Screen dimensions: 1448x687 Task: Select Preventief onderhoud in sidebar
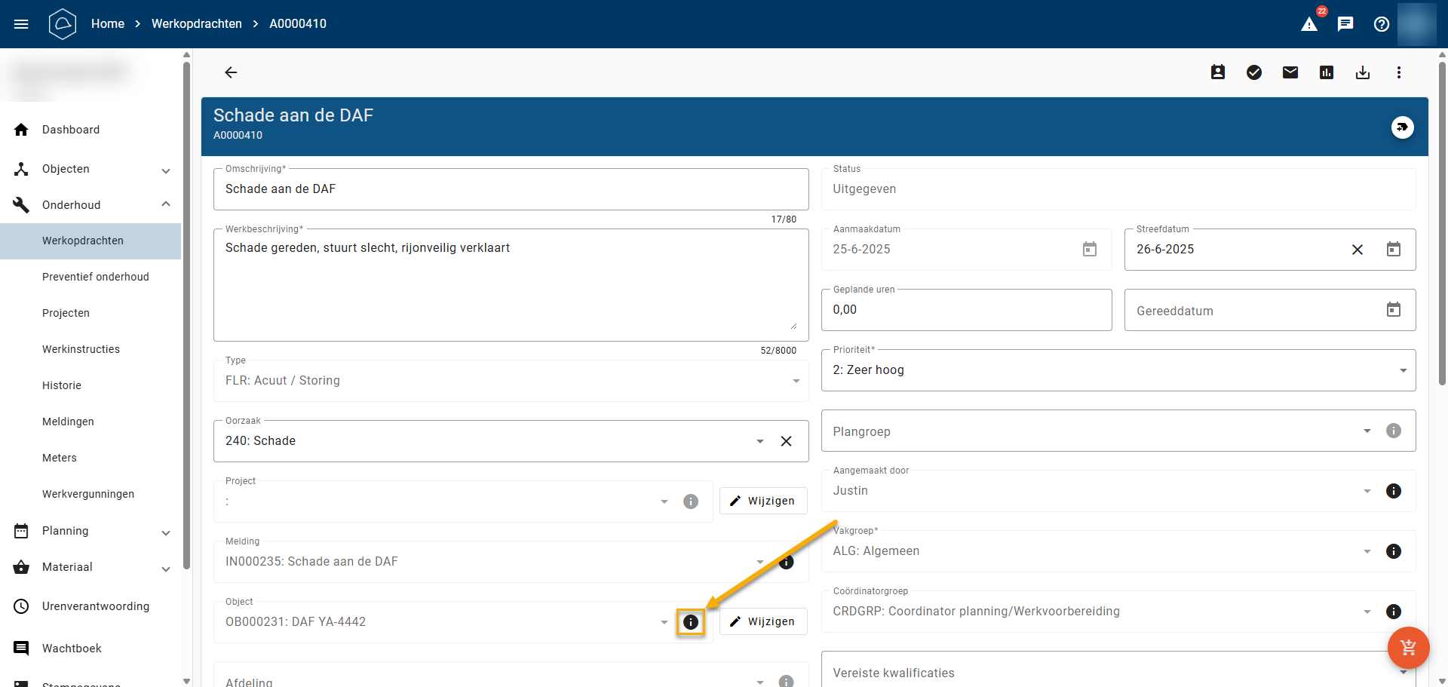tap(96, 277)
